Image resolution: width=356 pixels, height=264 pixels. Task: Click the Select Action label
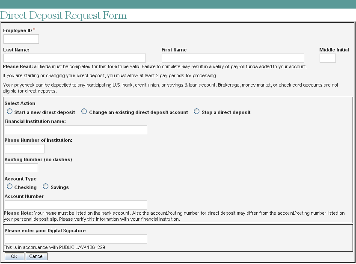20,103
